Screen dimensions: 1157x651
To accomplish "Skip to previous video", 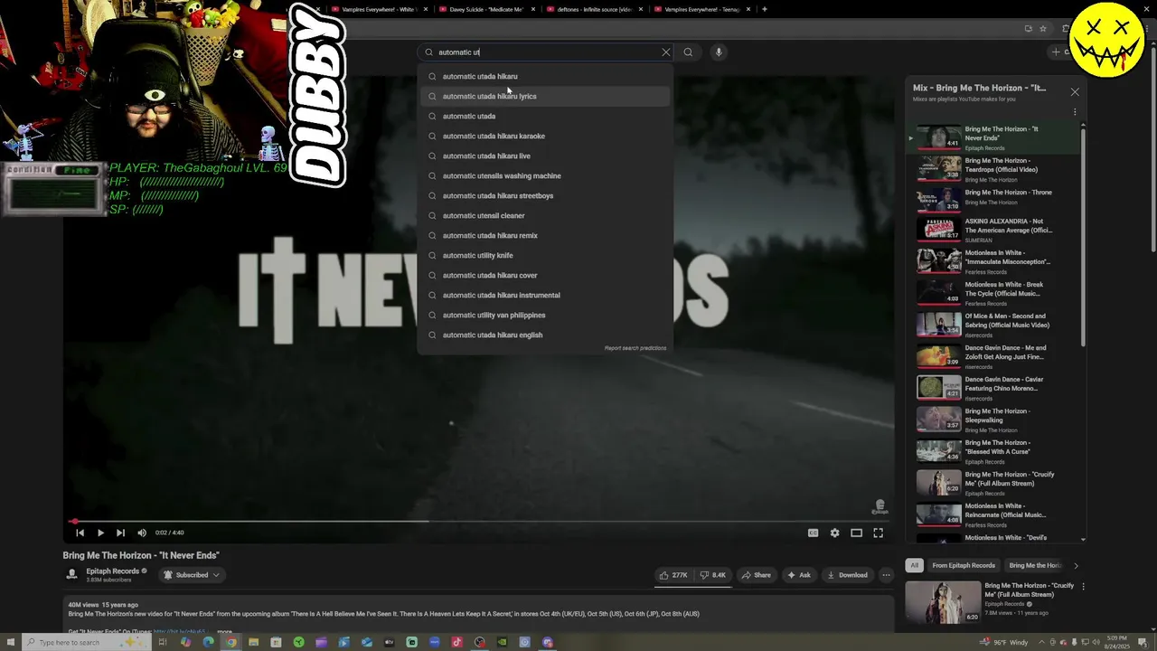I will pos(80,533).
